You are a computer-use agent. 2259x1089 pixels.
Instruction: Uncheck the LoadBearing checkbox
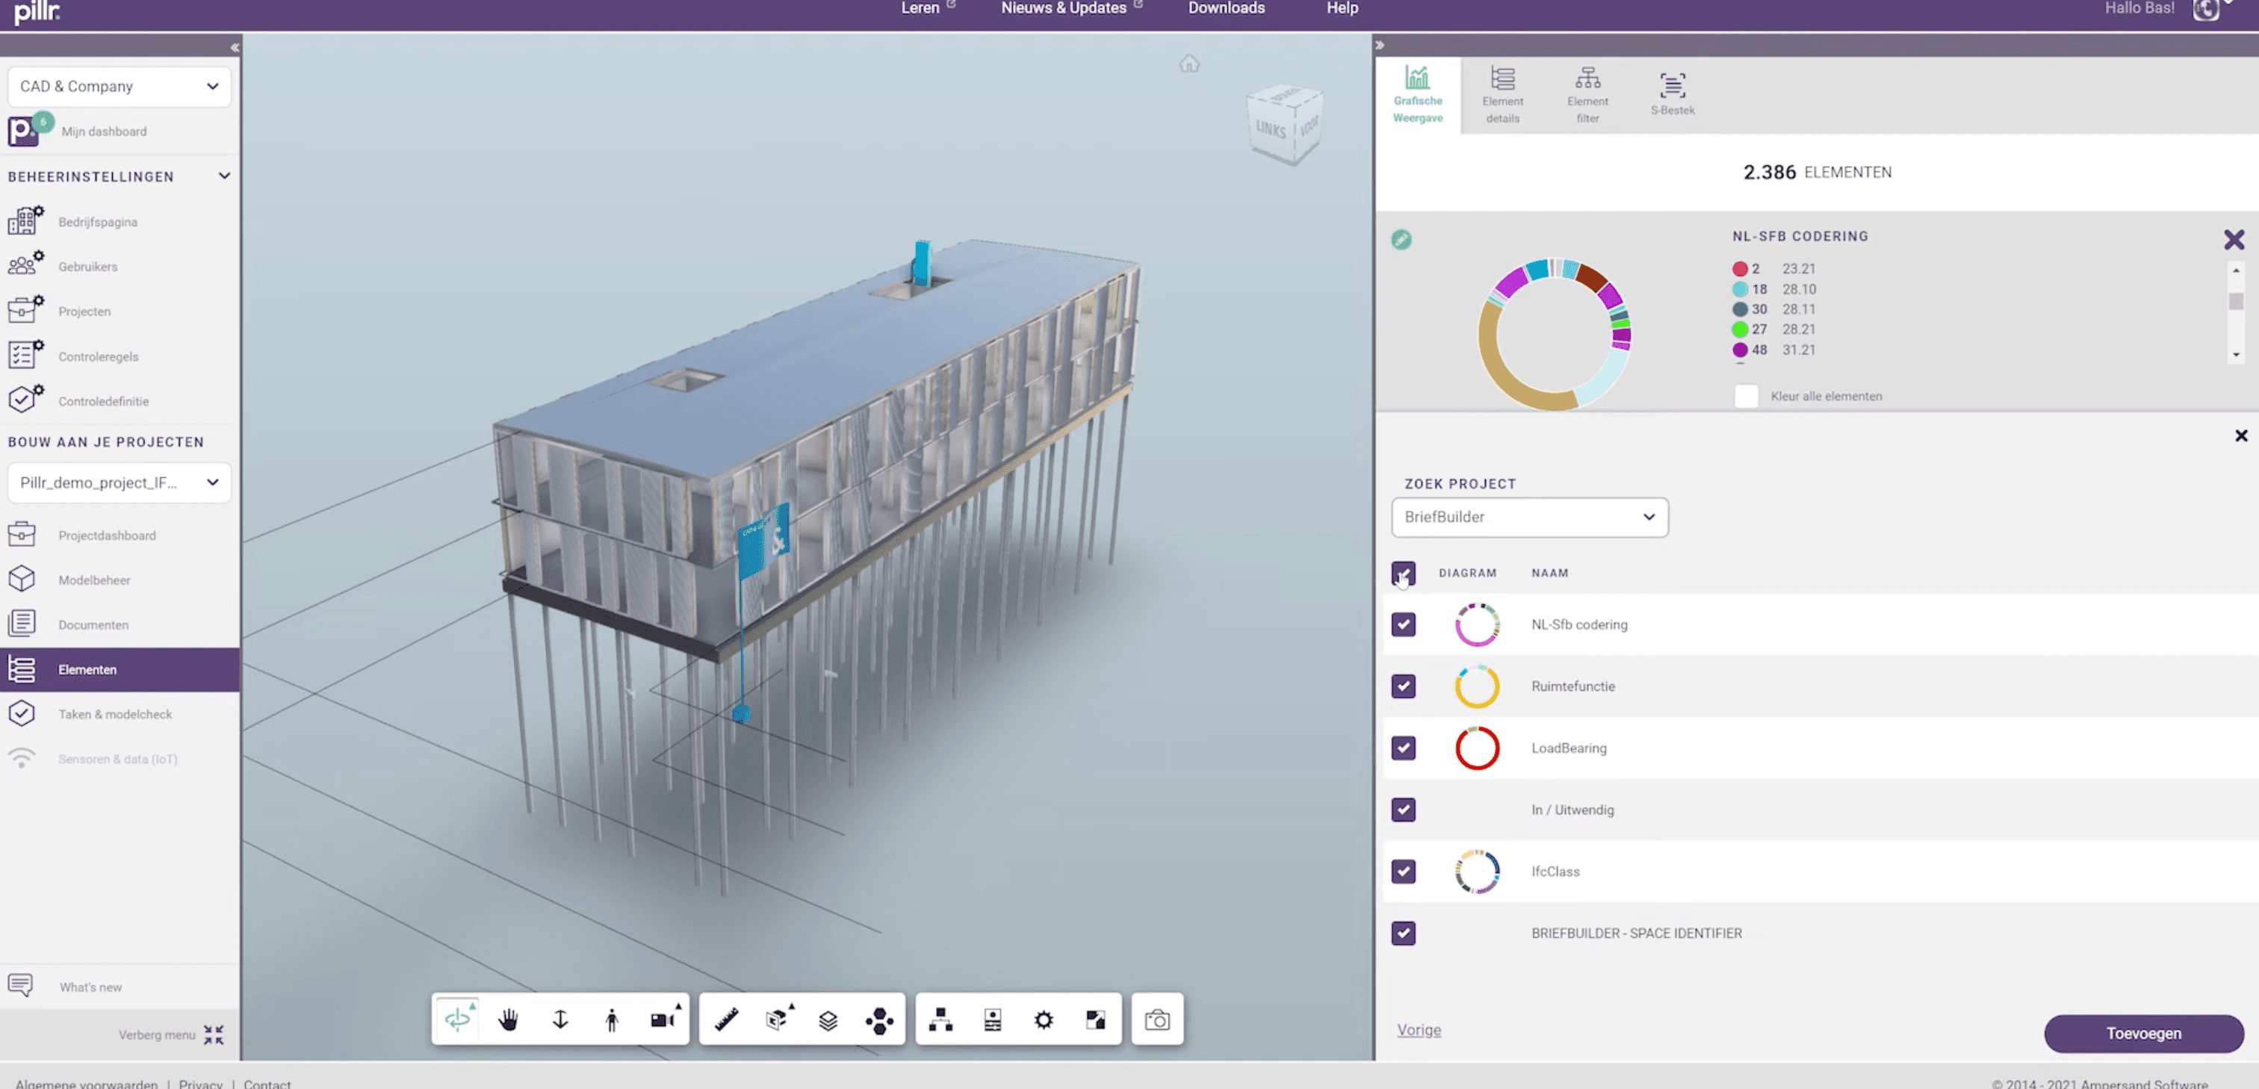[x=1403, y=748]
